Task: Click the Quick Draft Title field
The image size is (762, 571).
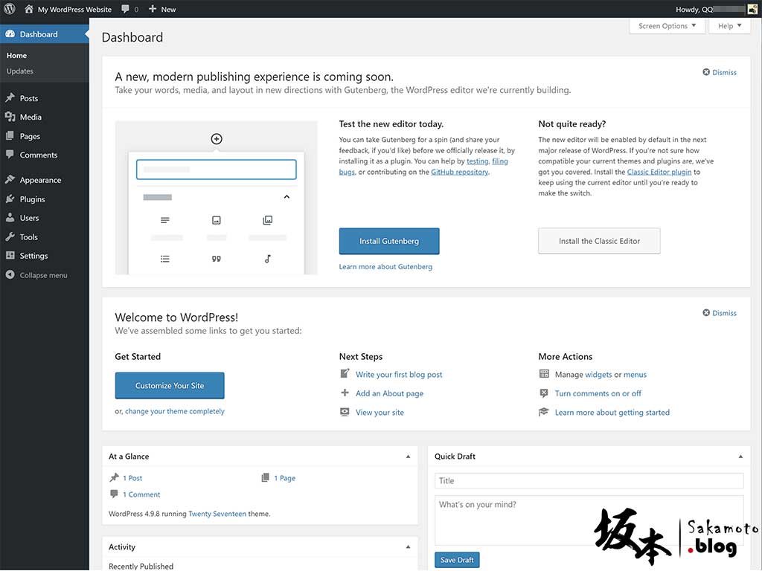Action: click(x=589, y=481)
